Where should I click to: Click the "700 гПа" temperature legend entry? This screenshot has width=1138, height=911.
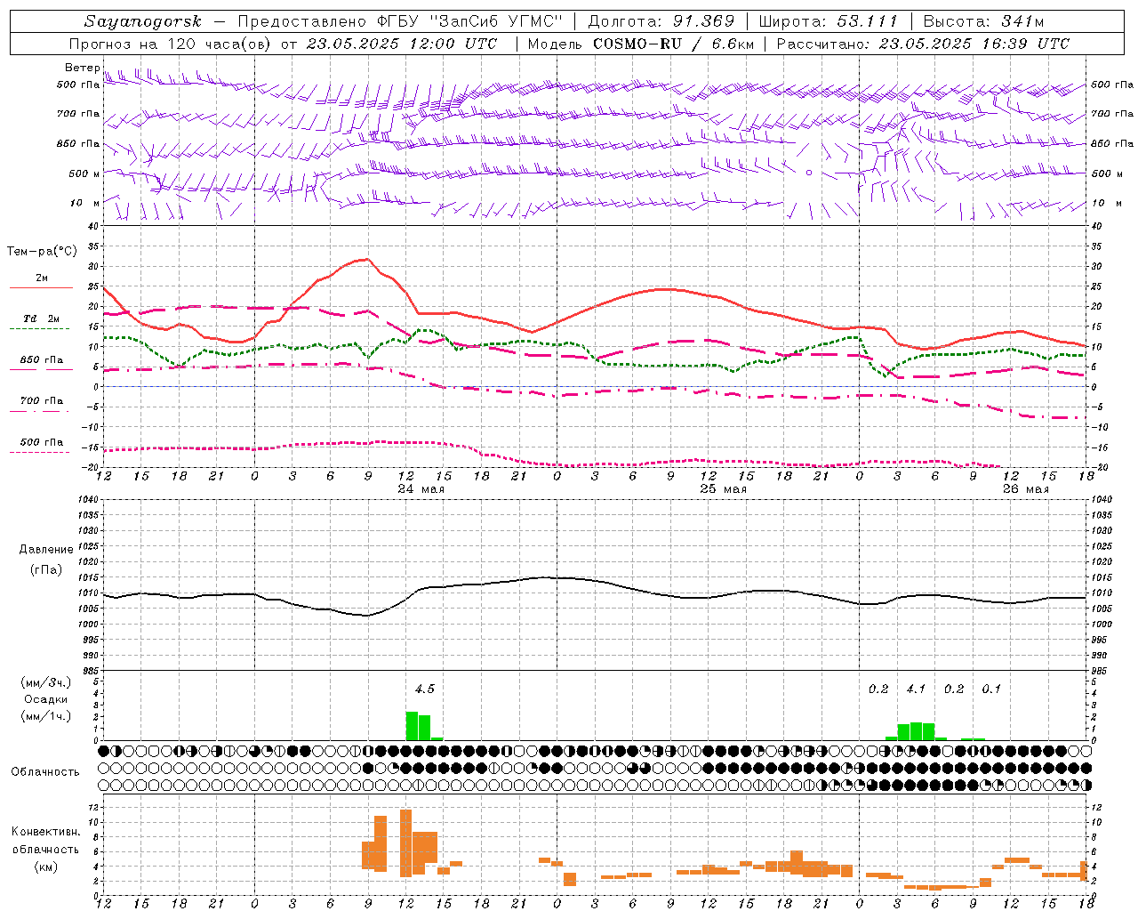42,401
